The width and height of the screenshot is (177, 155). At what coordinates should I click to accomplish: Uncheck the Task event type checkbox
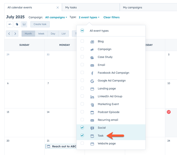pyautogui.click(x=82, y=135)
